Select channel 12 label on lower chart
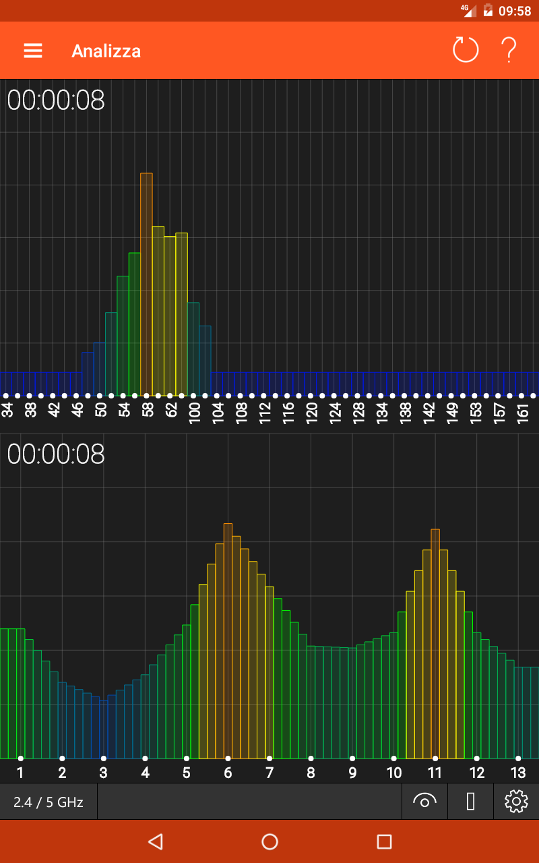Screen dimensions: 539x863 pos(477,773)
